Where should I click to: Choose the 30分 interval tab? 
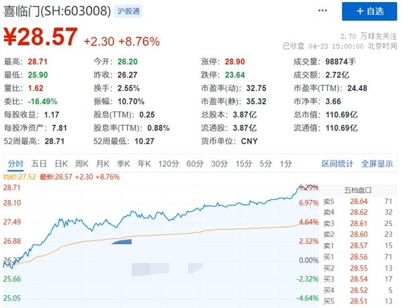tap(219, 163)
